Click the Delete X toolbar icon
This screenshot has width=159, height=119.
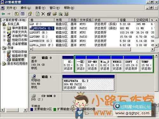pyautogui.click(x=43, y=14)
